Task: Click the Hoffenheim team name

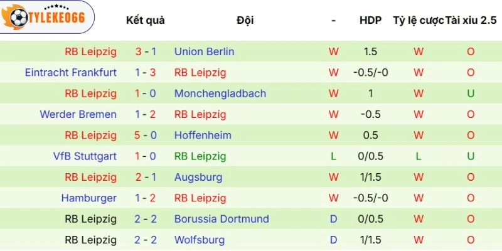Action: click(x=203, y=135)
